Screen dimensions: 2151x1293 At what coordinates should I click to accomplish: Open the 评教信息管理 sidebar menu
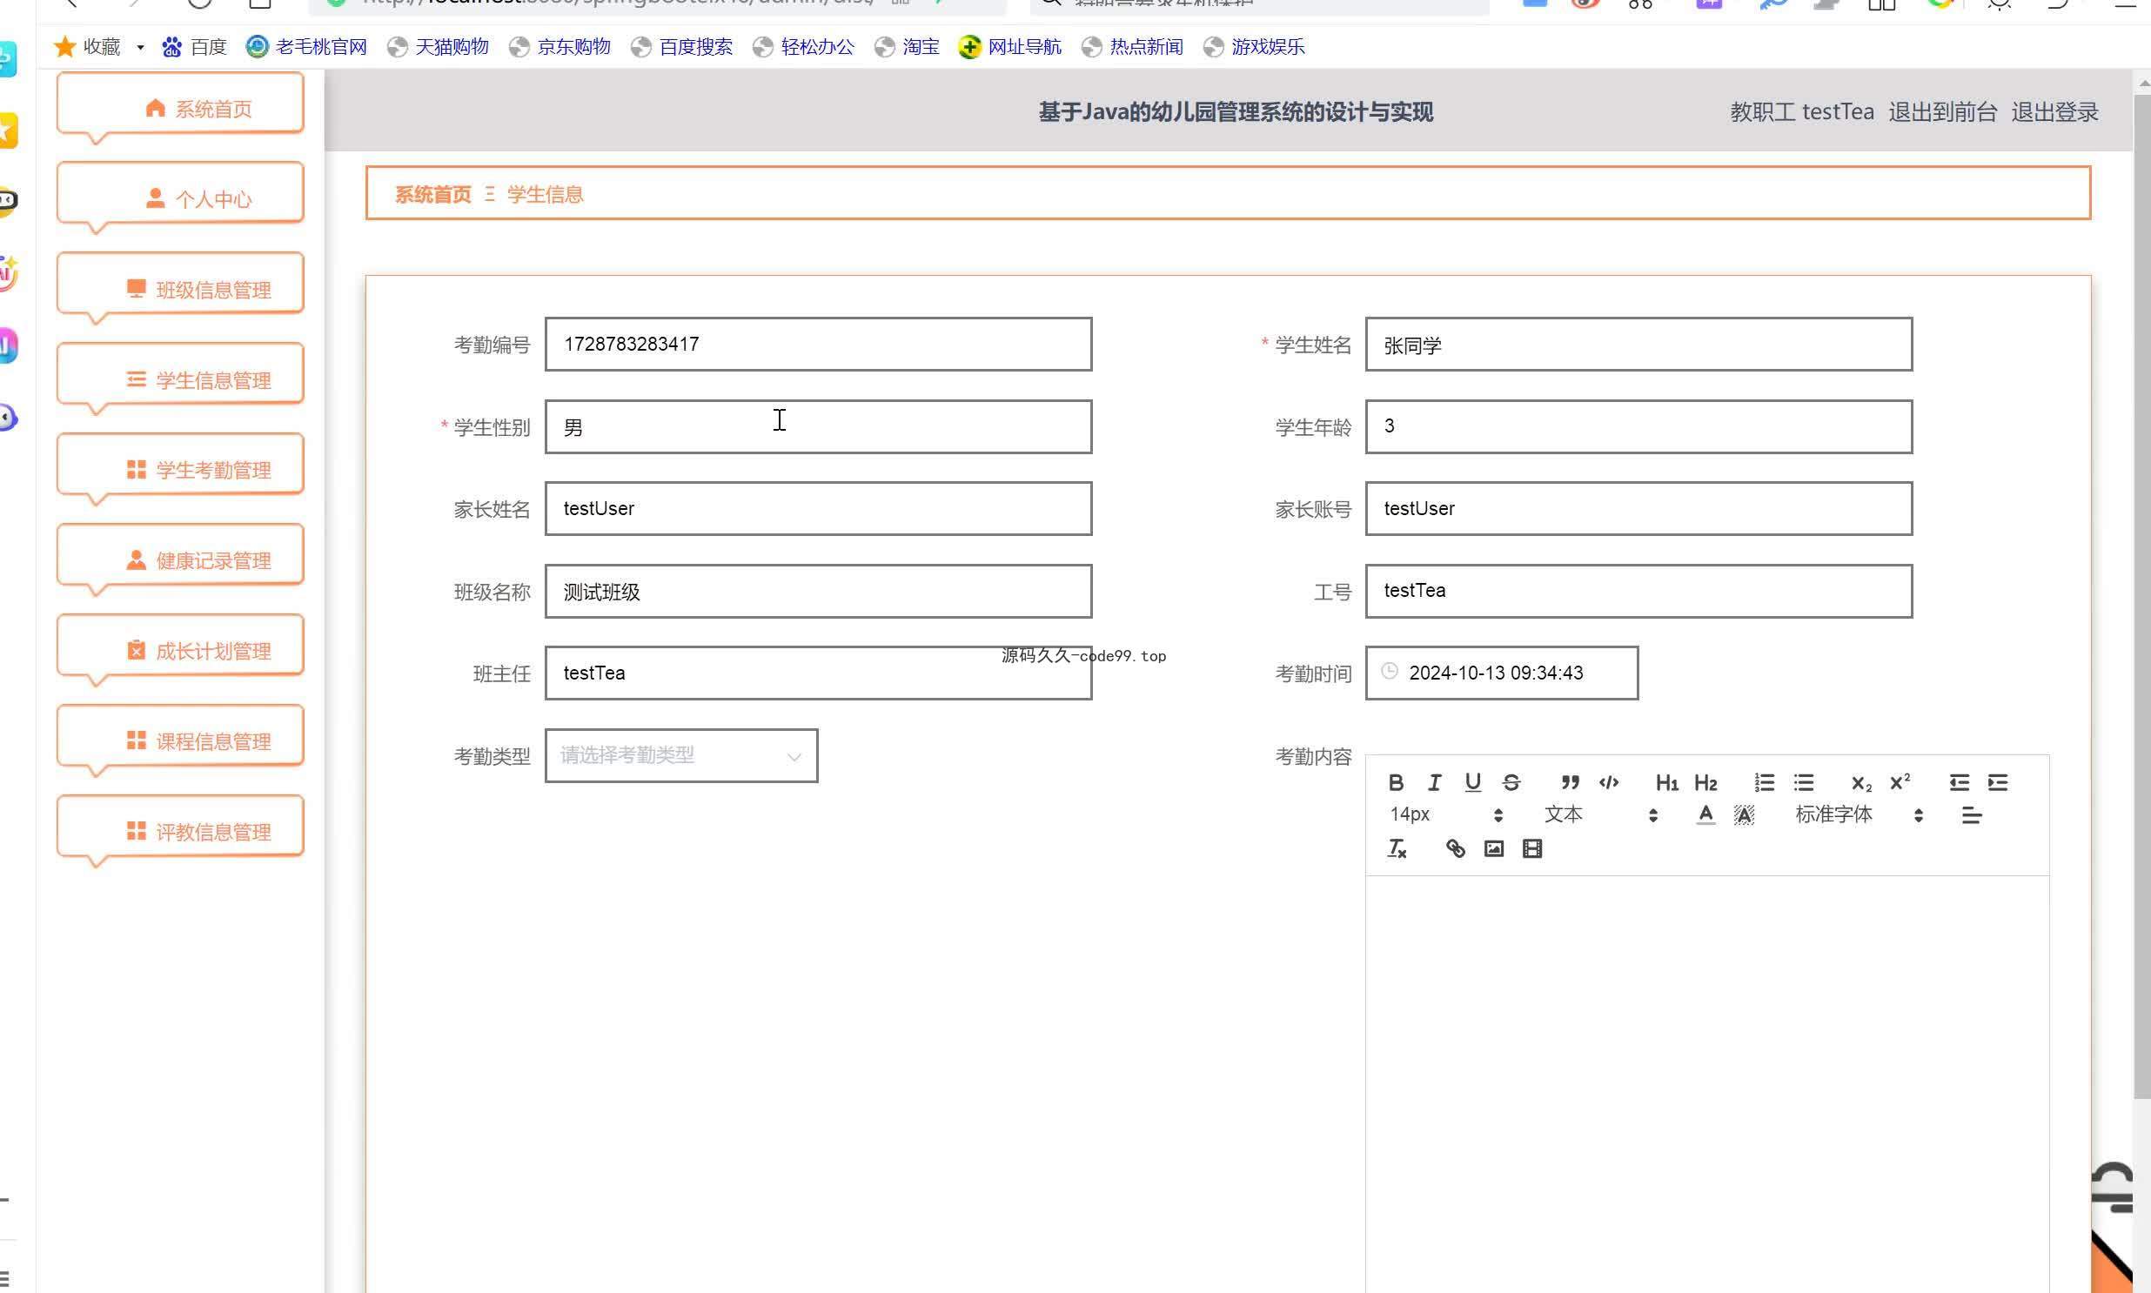click(x=180, y=832)
